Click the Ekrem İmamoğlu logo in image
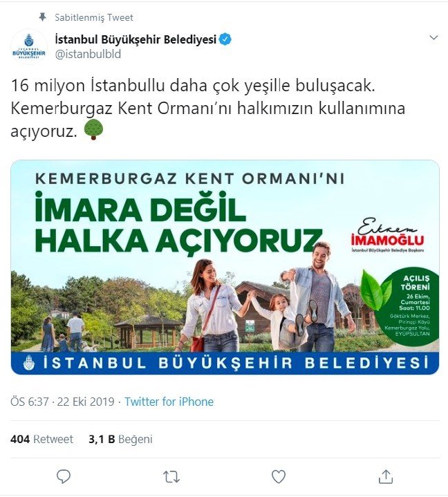 [x=387, y=235]
